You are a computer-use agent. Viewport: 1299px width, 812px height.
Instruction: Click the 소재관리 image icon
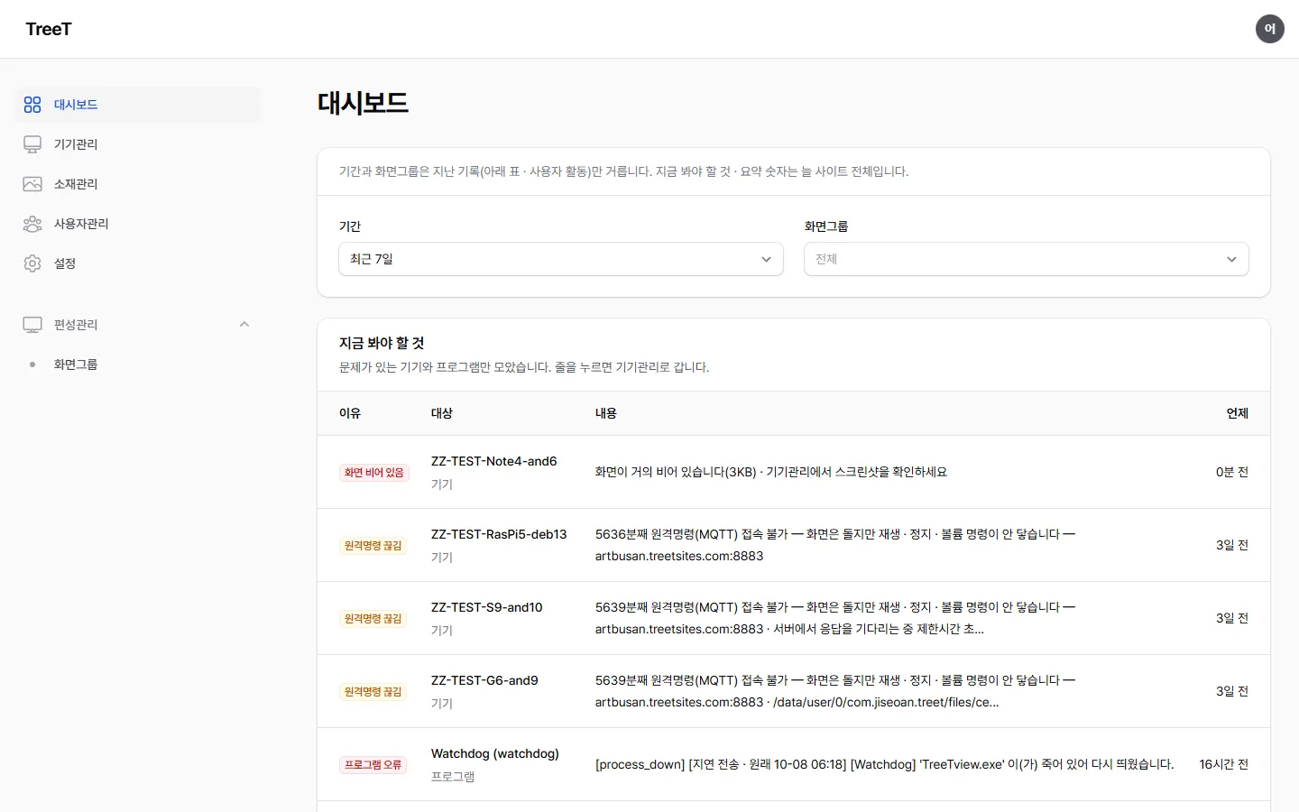click(x=32, y=184)
